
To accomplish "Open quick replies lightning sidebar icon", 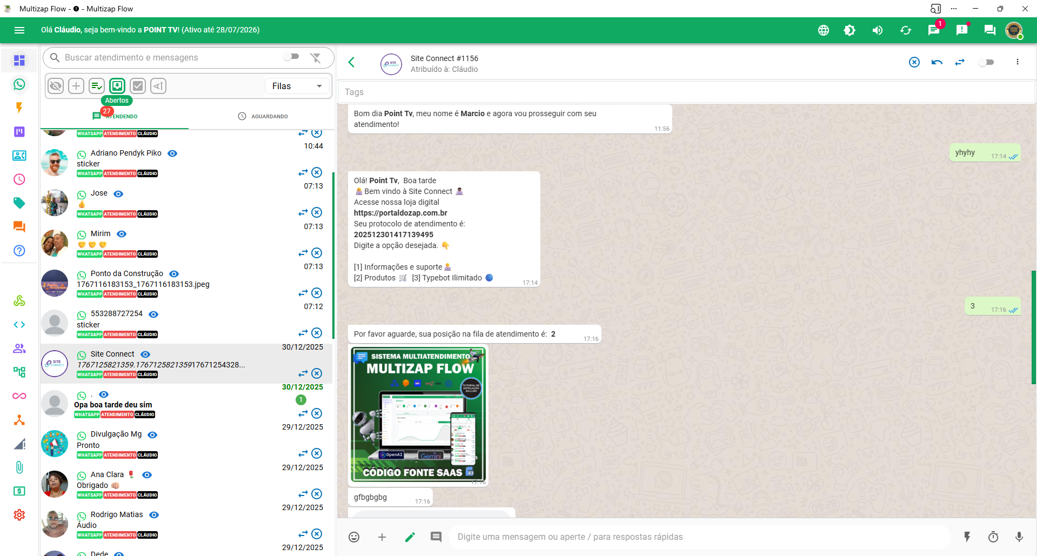I will (x=19, y=108).
